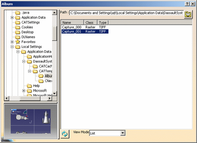Screen dimensions: 197x143
Task: Click the tree vertical scrollbar thumb
Action: point(55,33)
